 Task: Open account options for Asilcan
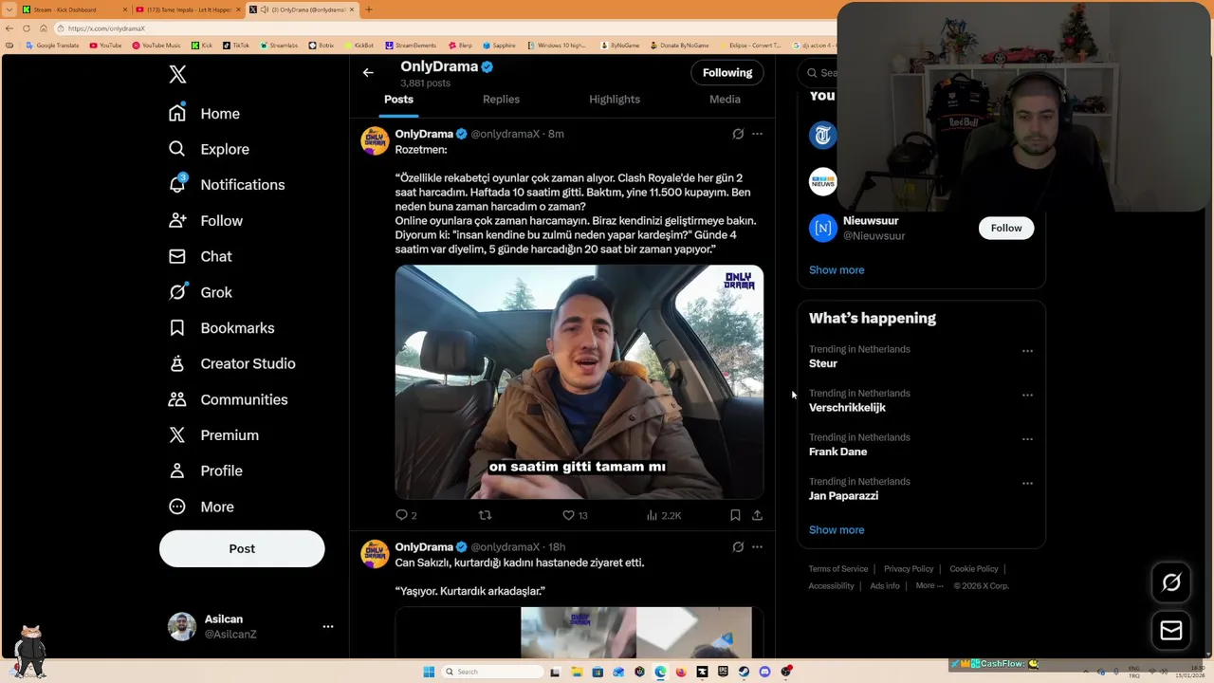coord(328,627)
